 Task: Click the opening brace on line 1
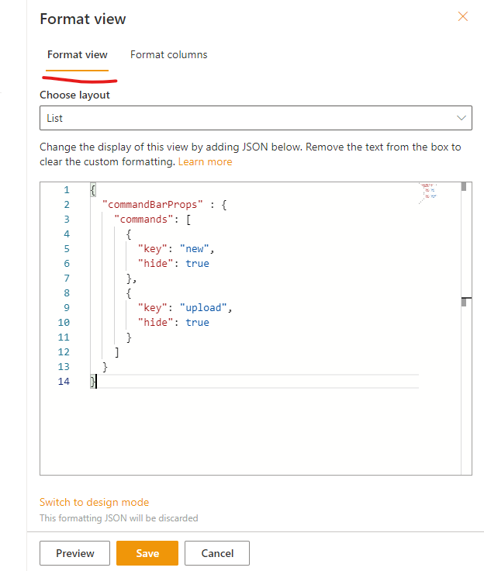(93, 190)
